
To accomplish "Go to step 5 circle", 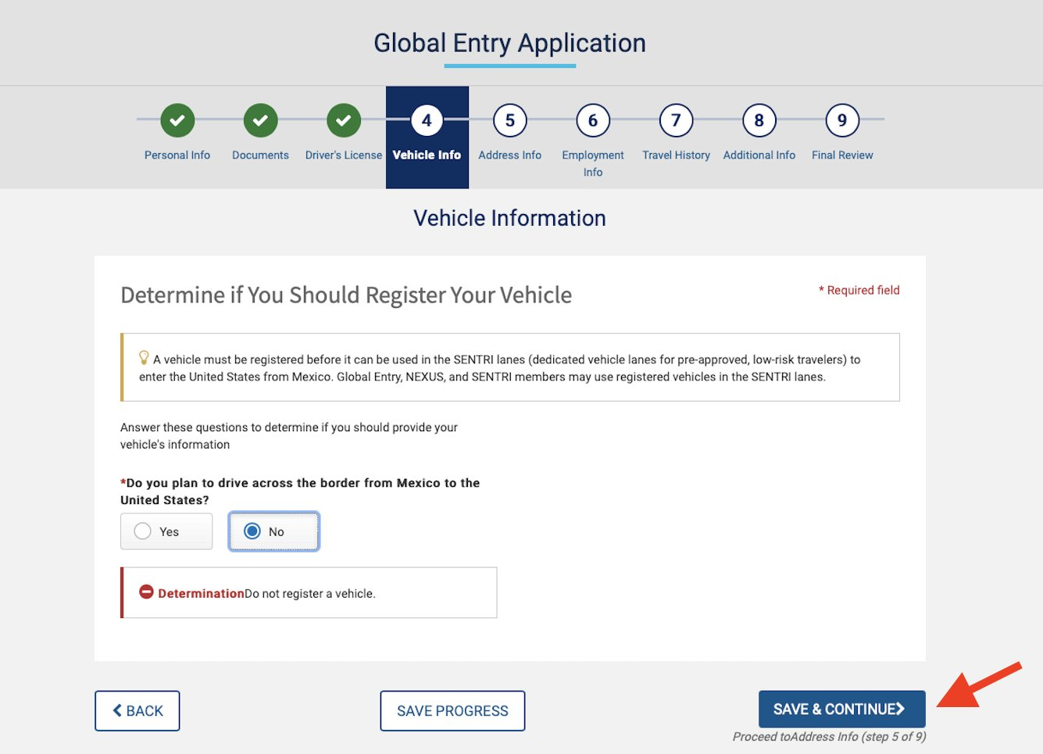I will [x=510, y=120].
